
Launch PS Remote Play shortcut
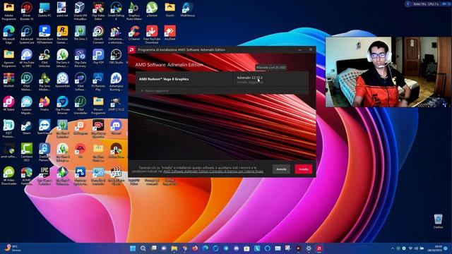[98, 82]
